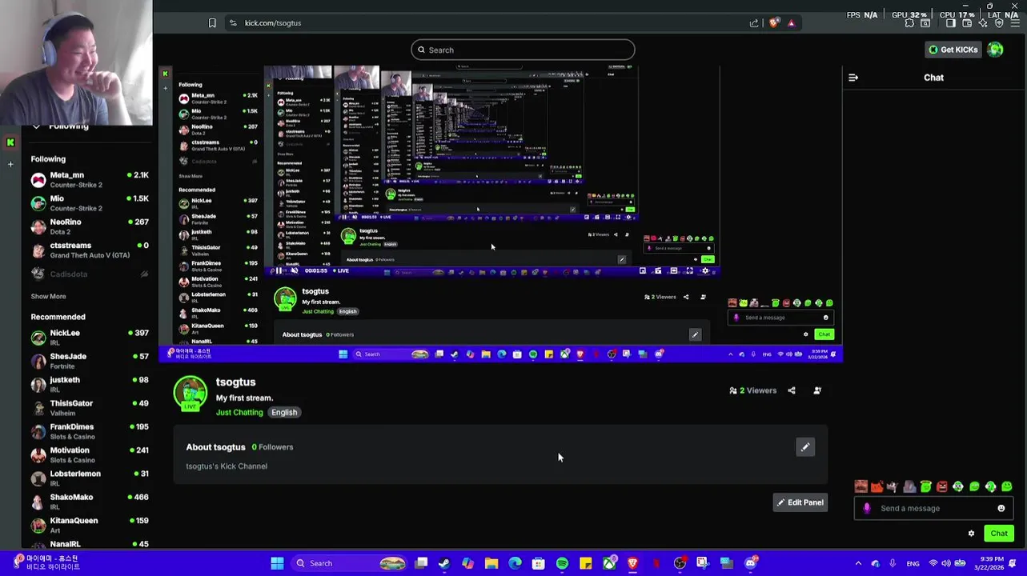Click the 0 Followers text
The width and height of the screenshot is (1027, 576).
click(272, 447)
